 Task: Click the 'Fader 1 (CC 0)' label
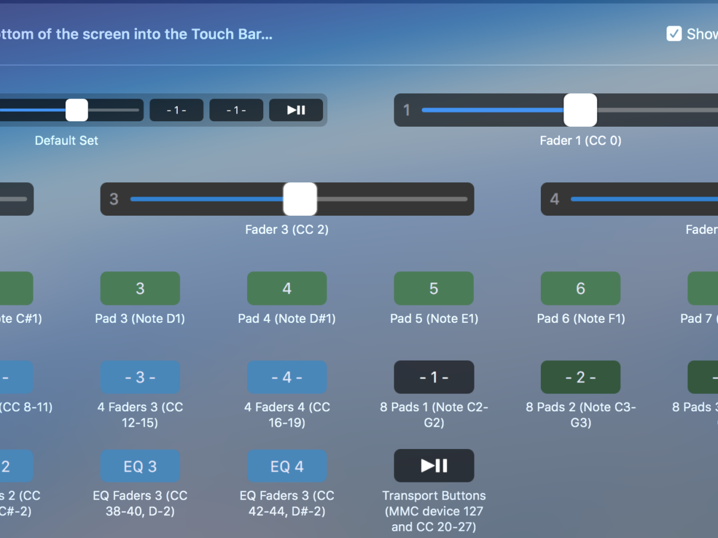(580, 140)
